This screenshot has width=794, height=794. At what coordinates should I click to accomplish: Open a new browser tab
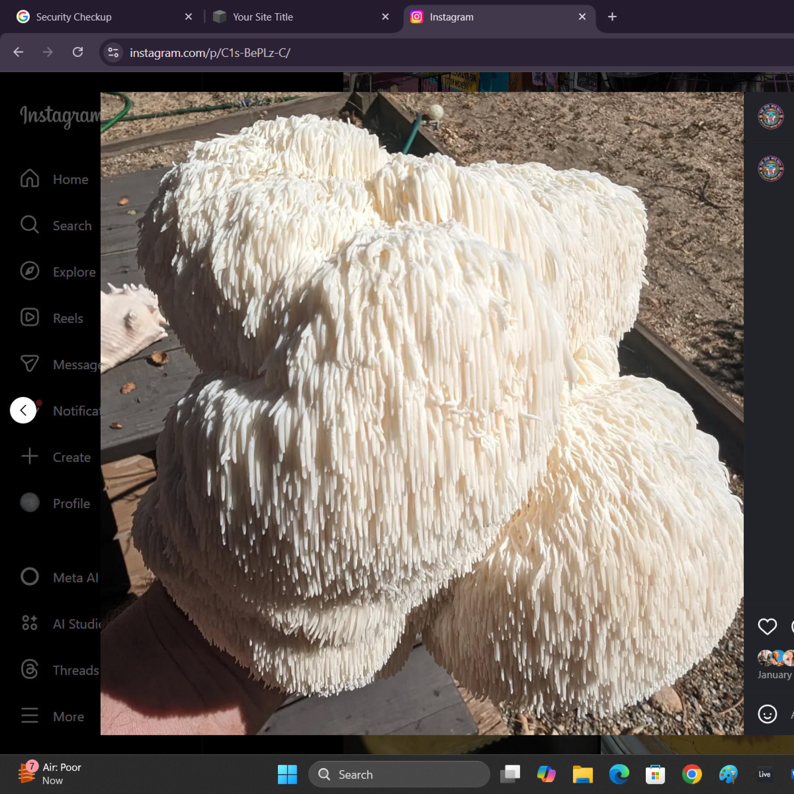[612, 17]
